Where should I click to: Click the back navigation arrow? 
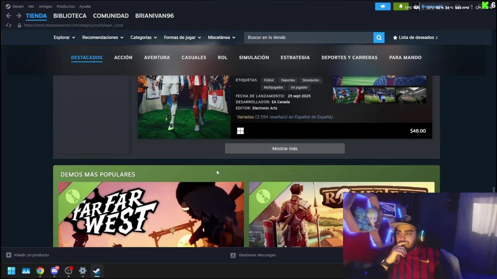click(9, 16)
